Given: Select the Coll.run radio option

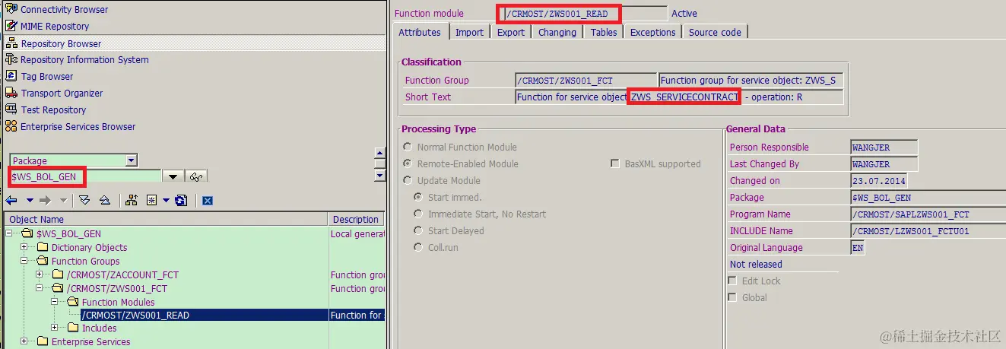Looking at the screenshot, I should click(x=419, y=247).
